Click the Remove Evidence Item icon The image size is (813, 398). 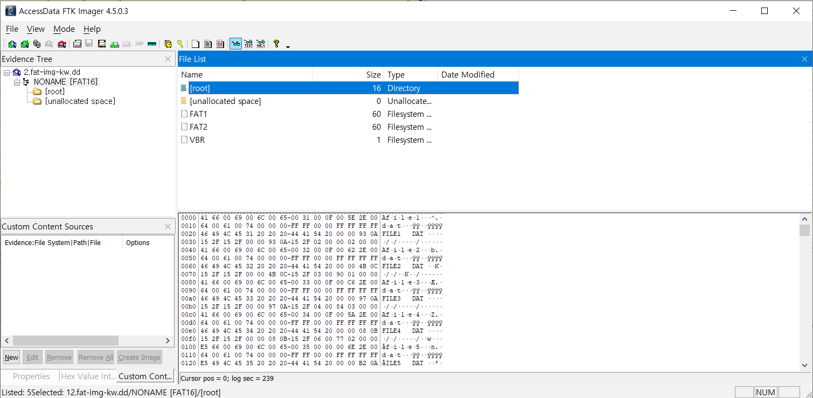pyautogui.click(x=49, y=44)
